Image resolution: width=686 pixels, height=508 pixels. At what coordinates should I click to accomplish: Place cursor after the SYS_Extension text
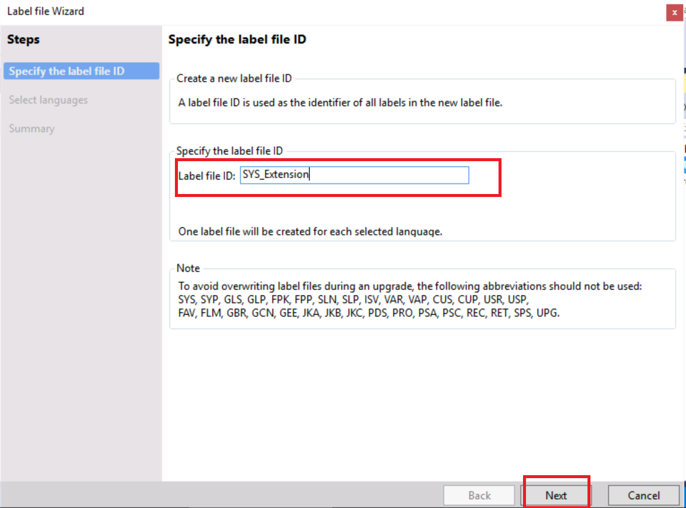pyautogui.click(x=310, y=174)
